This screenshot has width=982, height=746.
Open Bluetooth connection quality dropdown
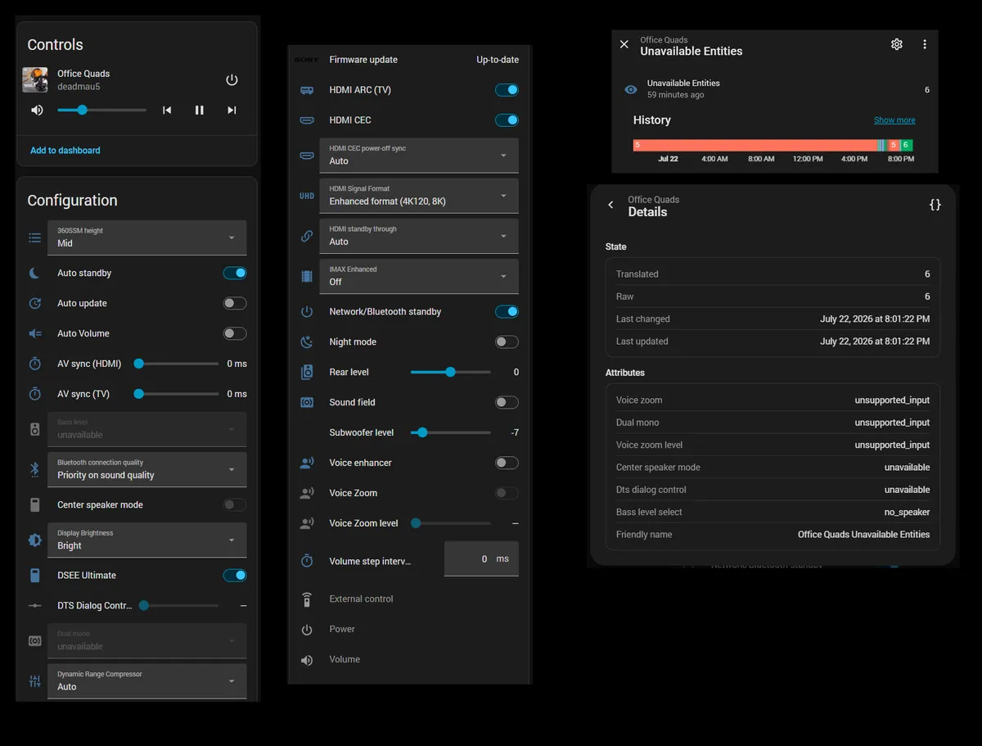click(x=147, y=469)
